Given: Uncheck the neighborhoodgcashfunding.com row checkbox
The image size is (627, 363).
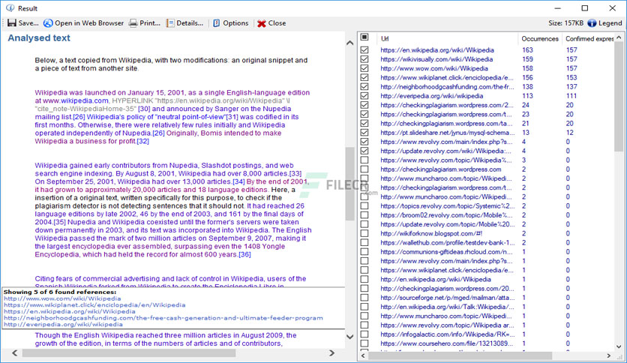Looking at the screenshot, I should click(x=364, y=87).
